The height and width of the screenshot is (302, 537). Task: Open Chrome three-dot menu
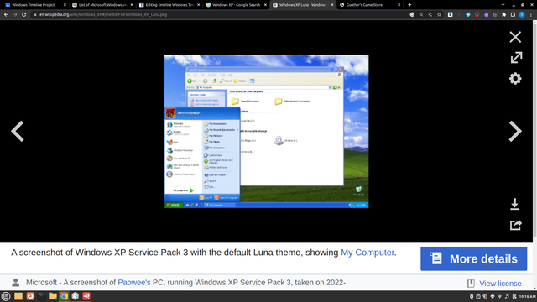point(531,15)
